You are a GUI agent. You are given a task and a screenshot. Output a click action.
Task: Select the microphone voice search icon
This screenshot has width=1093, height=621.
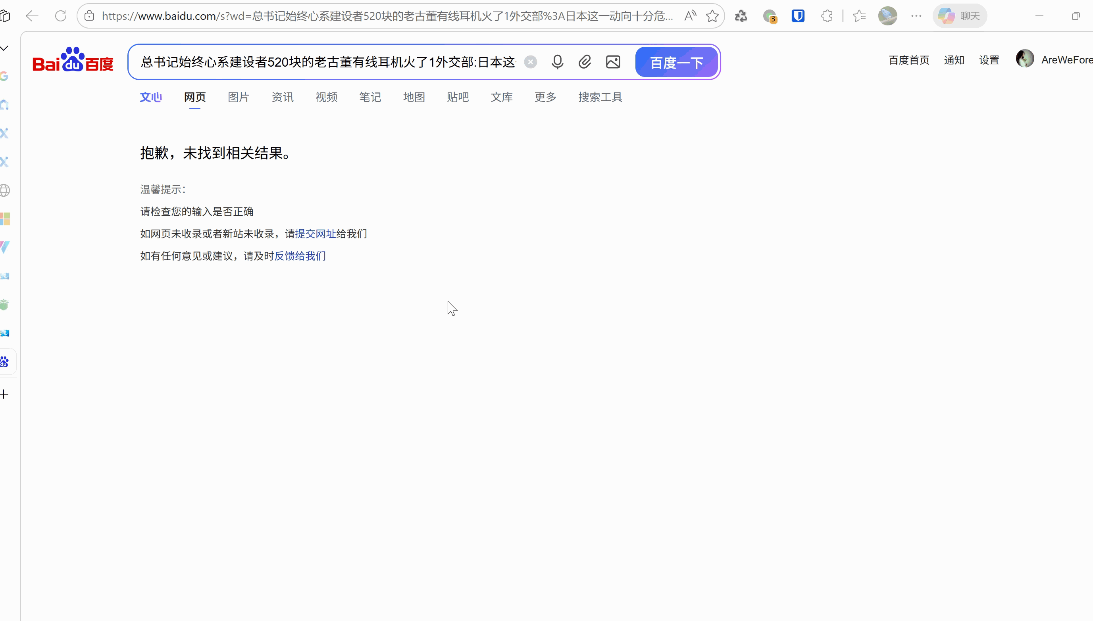[557, 61]
